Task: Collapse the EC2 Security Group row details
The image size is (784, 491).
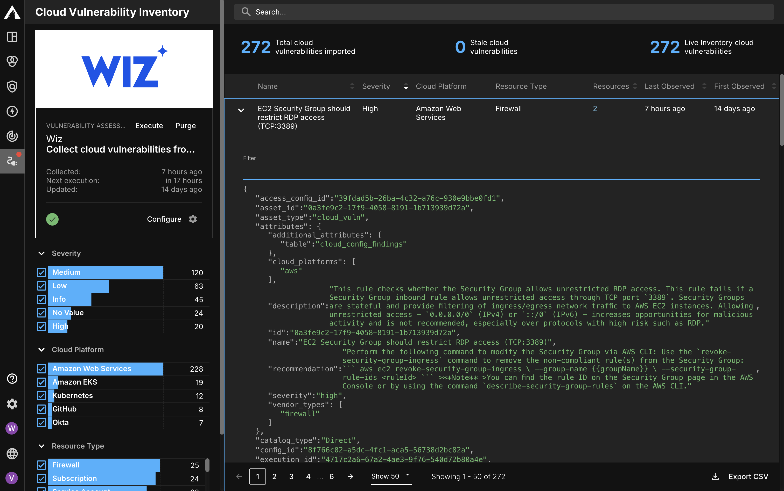Action: pyautogui.click(x=241, y=110)
